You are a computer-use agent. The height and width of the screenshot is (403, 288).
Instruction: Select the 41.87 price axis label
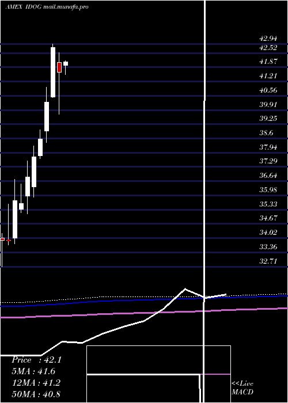point(268,62)
